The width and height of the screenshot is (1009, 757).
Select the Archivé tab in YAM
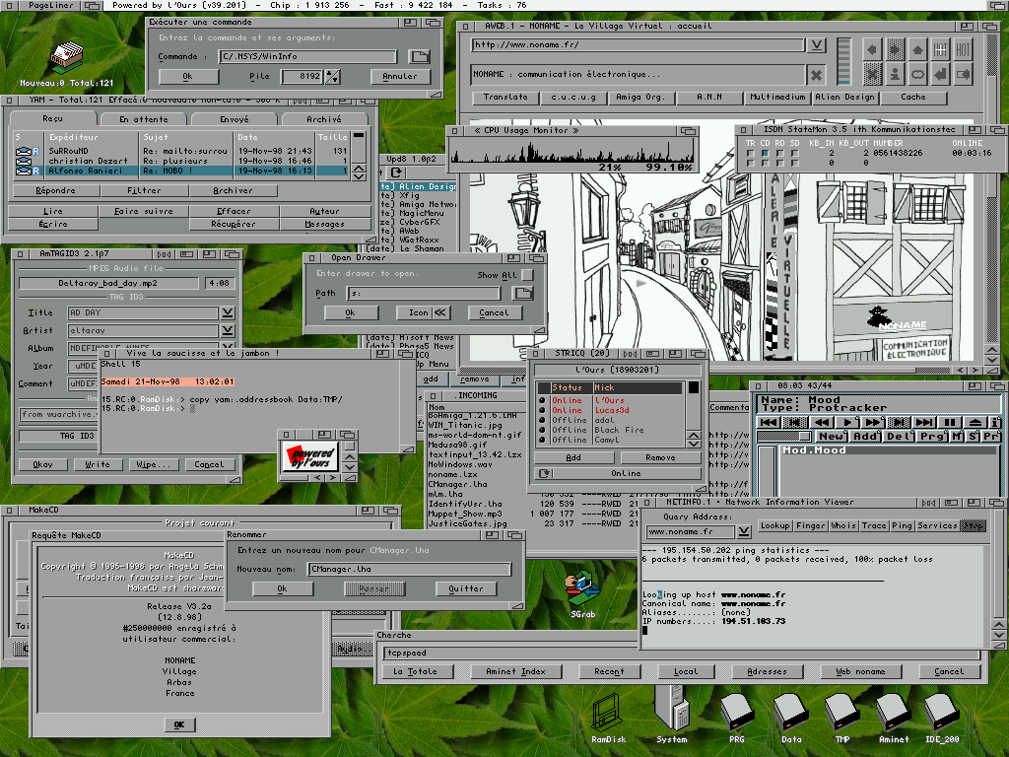323,118
